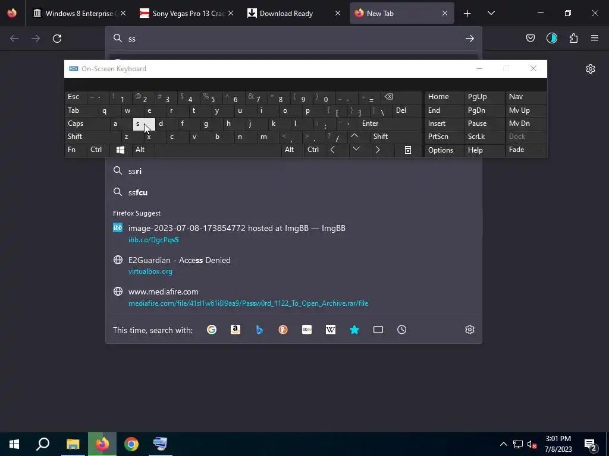Open a new tab with plus button

pyautogui.click(x=467, y=14)
